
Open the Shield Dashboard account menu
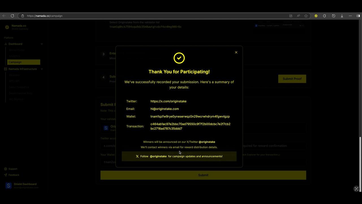(x=23, y=186)
